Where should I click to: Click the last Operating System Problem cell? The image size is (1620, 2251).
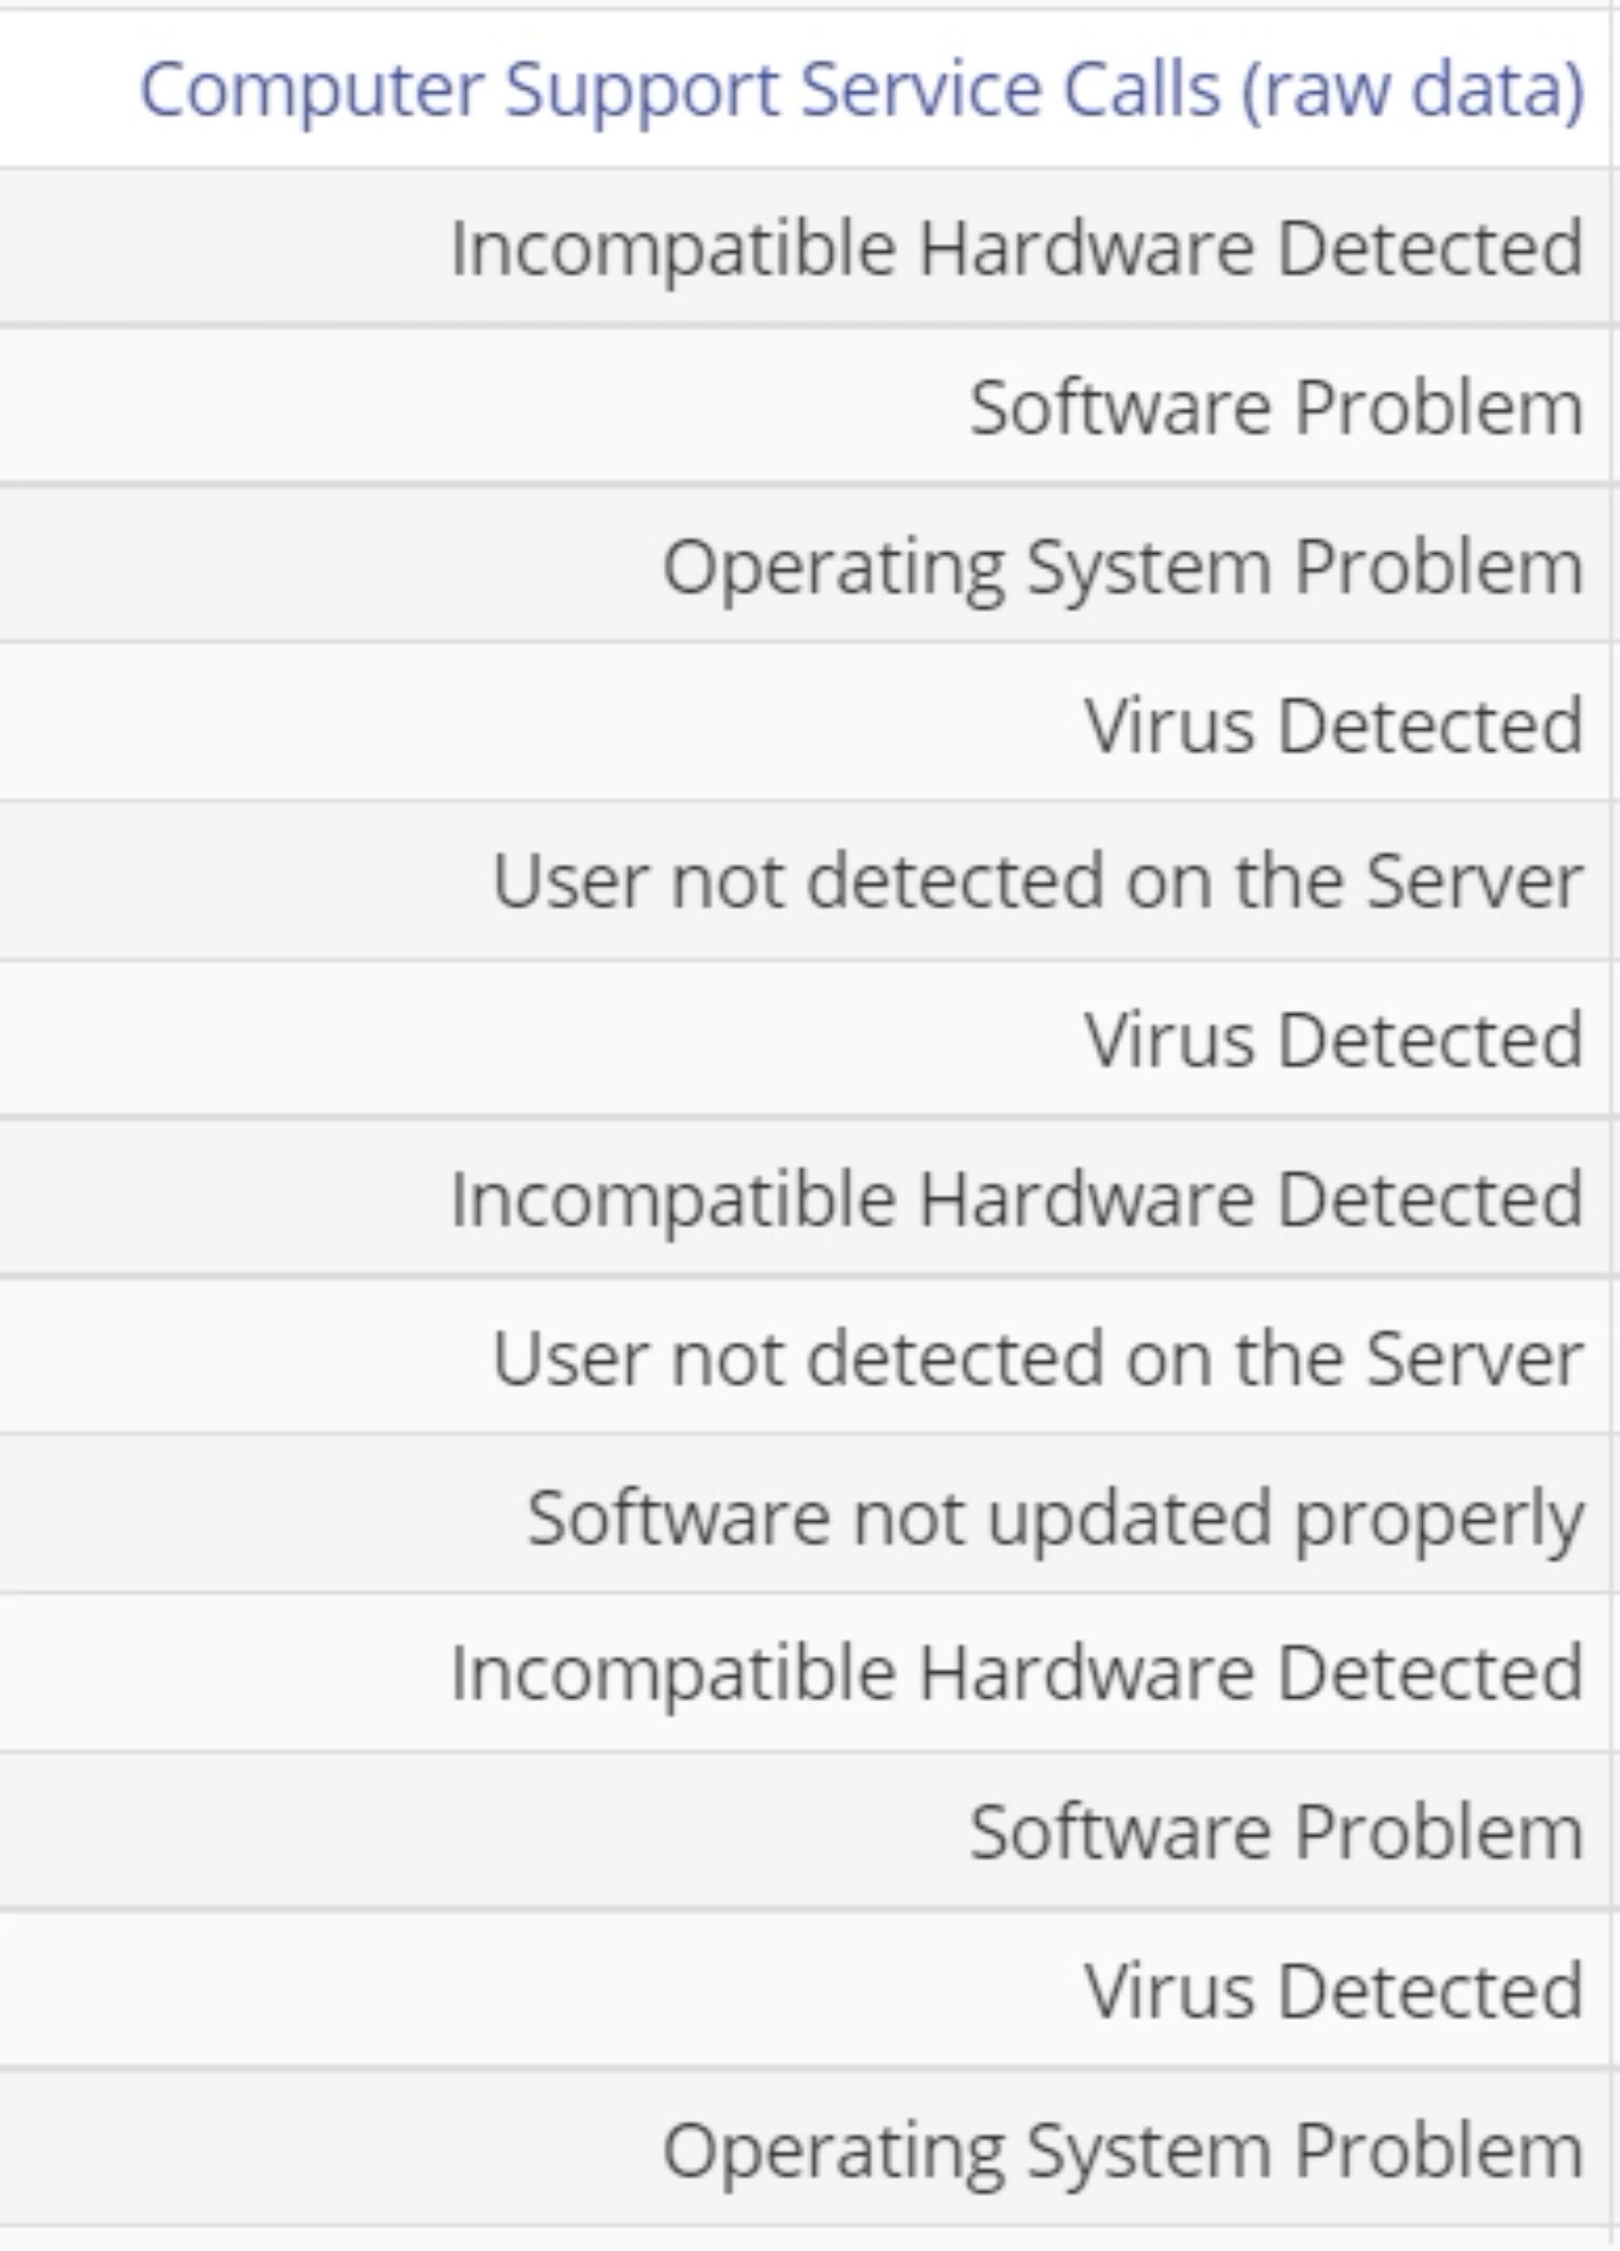tap(804, 2148)
